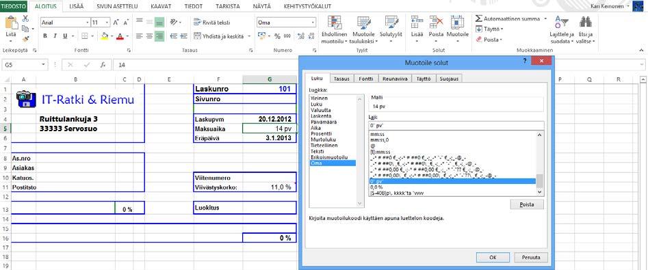Open Etsi ja valitse binoculars

(586, 29)
